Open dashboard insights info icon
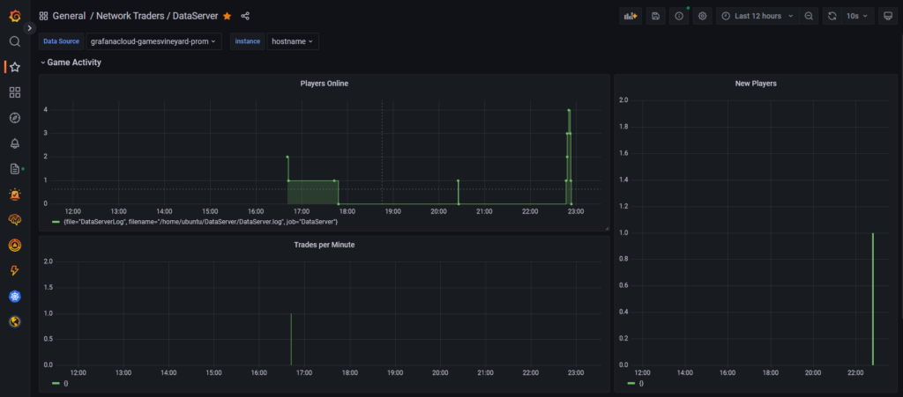The image size is (903, 397). [x=679, y=16]
